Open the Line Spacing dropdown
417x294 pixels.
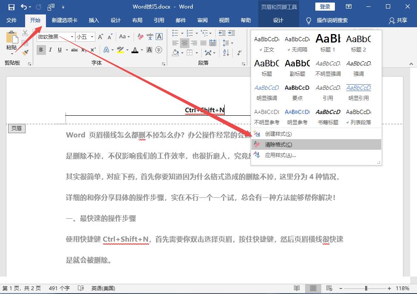(x=232, y=43)
